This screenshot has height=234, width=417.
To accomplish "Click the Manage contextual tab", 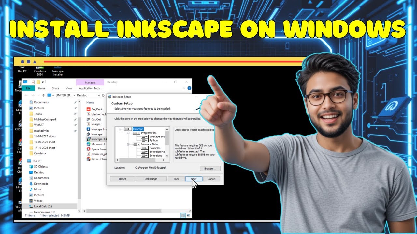I will click(x=90, y=83).
